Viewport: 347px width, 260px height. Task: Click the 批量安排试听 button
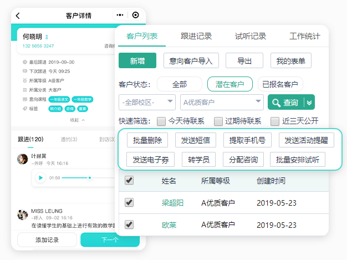[x=298, y=159]
